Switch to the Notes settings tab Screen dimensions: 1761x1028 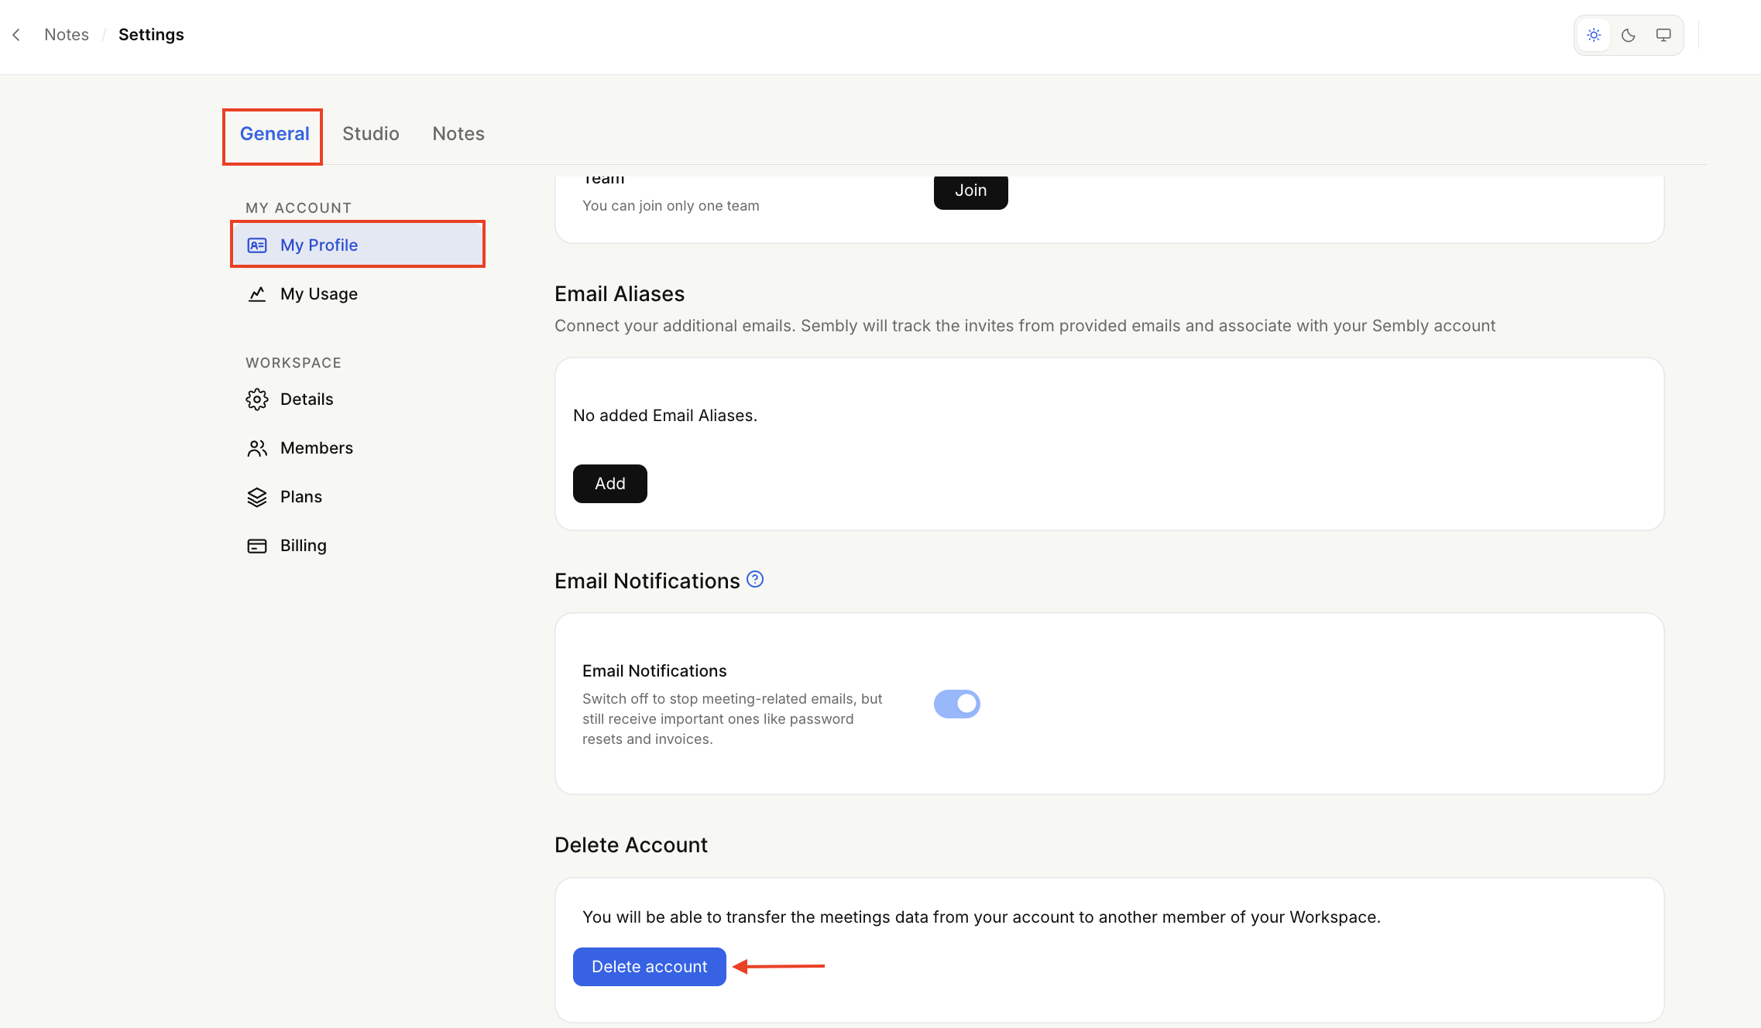(458, 134)
